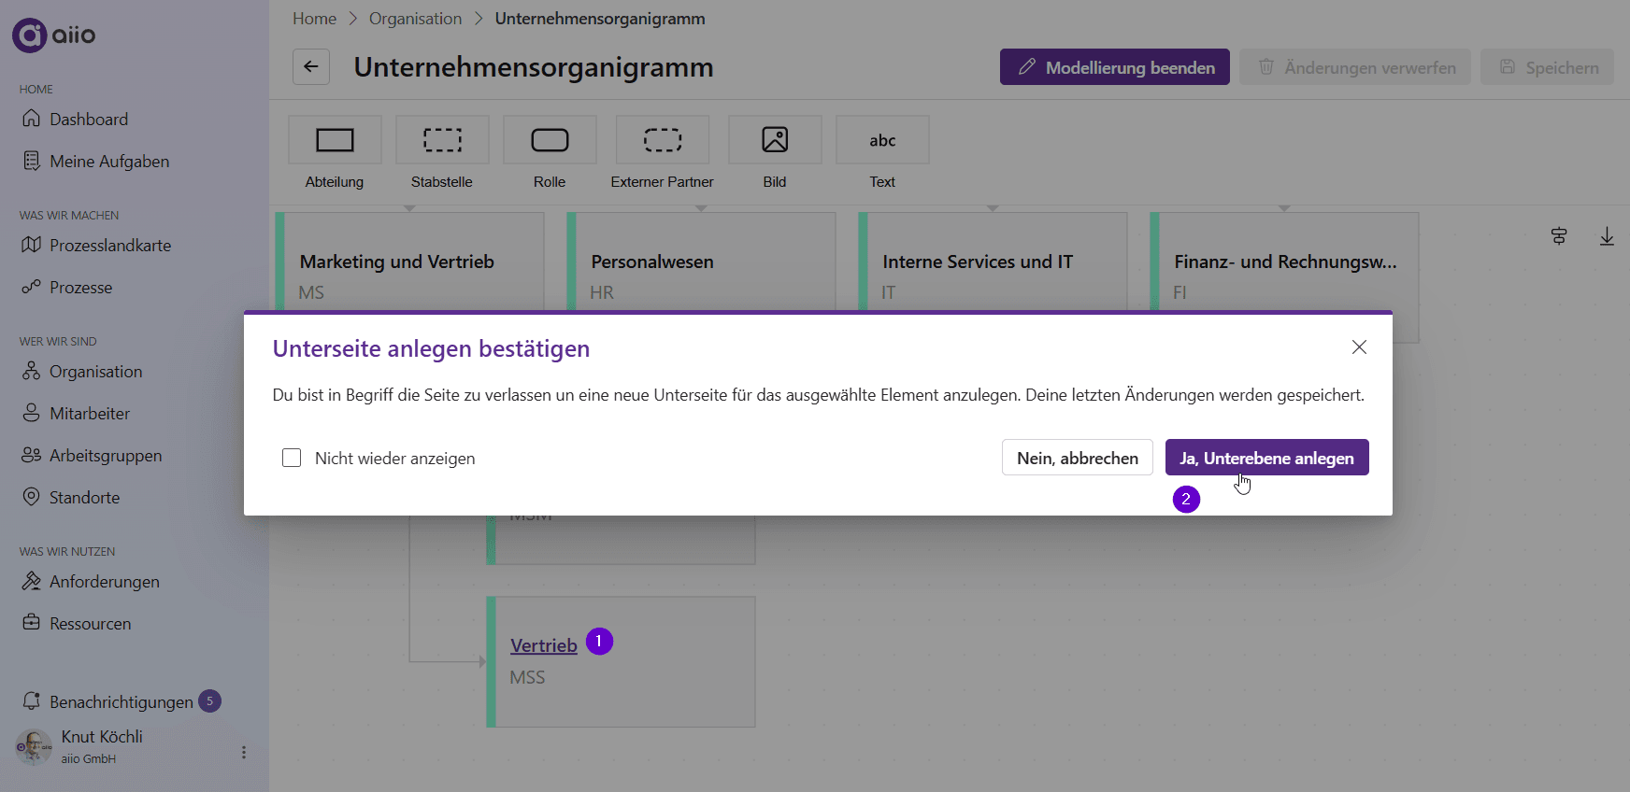Select the Rolle shape tool
This screenshot has width=1630, height=792.
[550, 140]
